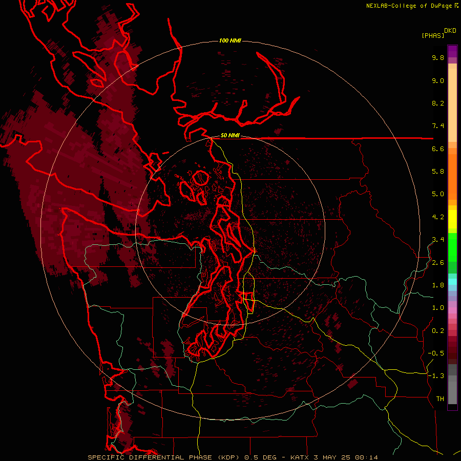Click the NEXLAB-College of DuPage label
The width and height of the screenshot is (461, 461).
pyautogui.click(x=409, y=6)
